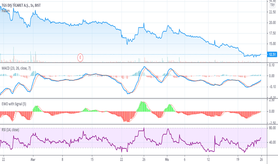Click the 40.00 RSI axis value
This screenshot has width=278, height=164.
272,142
